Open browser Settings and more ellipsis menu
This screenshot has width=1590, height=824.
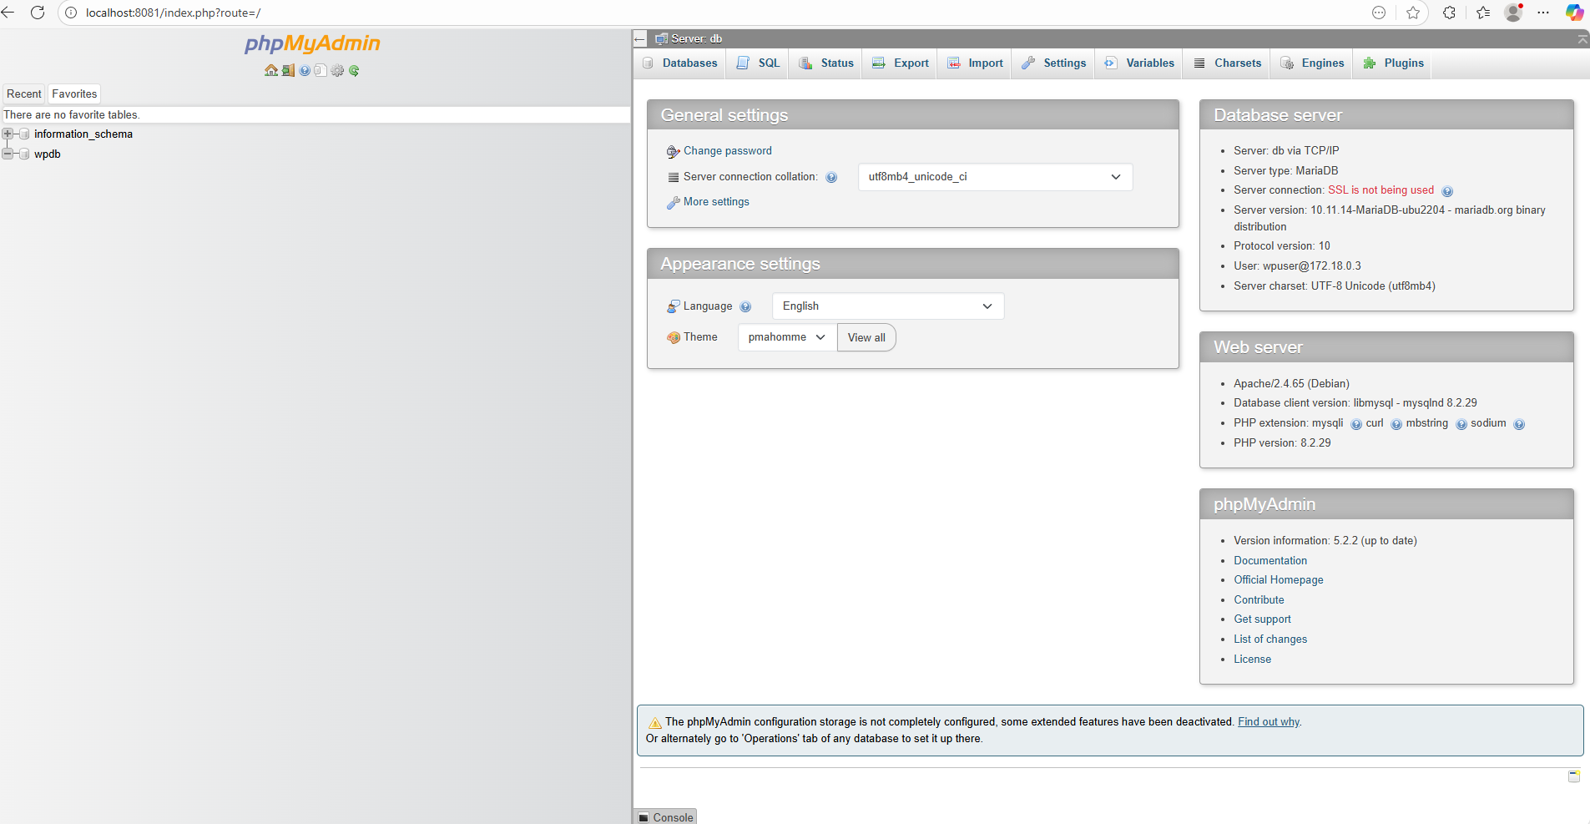point(1543,13)
